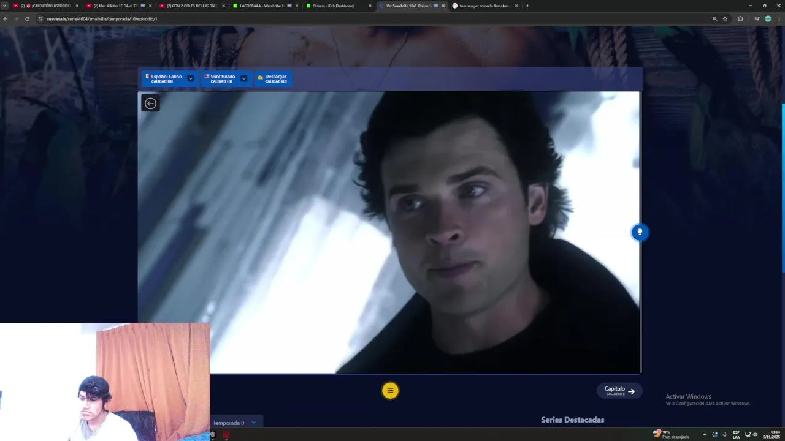
Task: Bookmark this page with star icon
Action: [x=725, y=19]
